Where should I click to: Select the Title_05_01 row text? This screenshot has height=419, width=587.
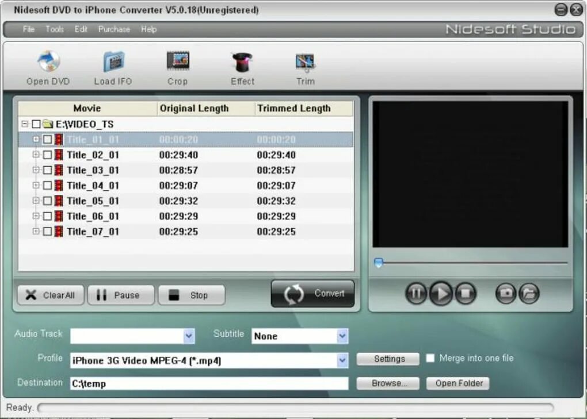click(93, 201)
